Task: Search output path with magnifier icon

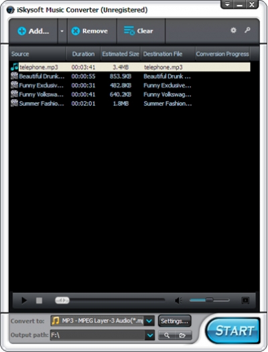Action: point(167,335)
